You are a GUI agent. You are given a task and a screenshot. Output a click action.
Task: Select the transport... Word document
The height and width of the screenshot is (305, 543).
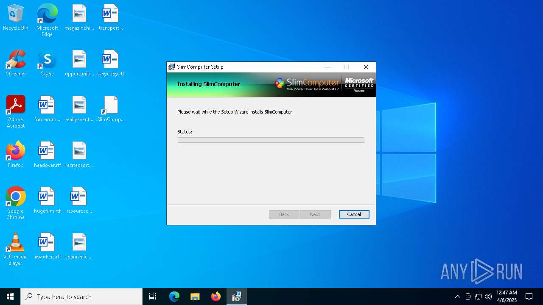[111, 18]
